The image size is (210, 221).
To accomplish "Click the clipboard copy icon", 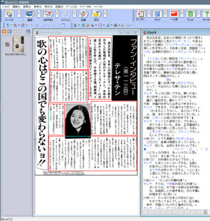I will 141,14.
